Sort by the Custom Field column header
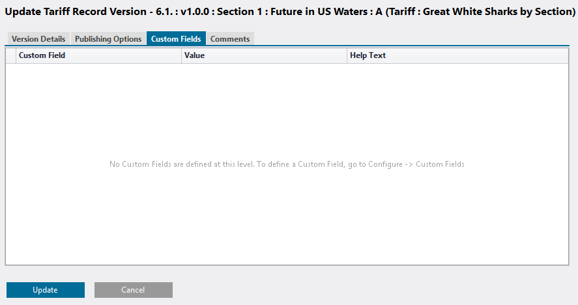This screenshot has height=305, width=578. (x=98, y=55)
